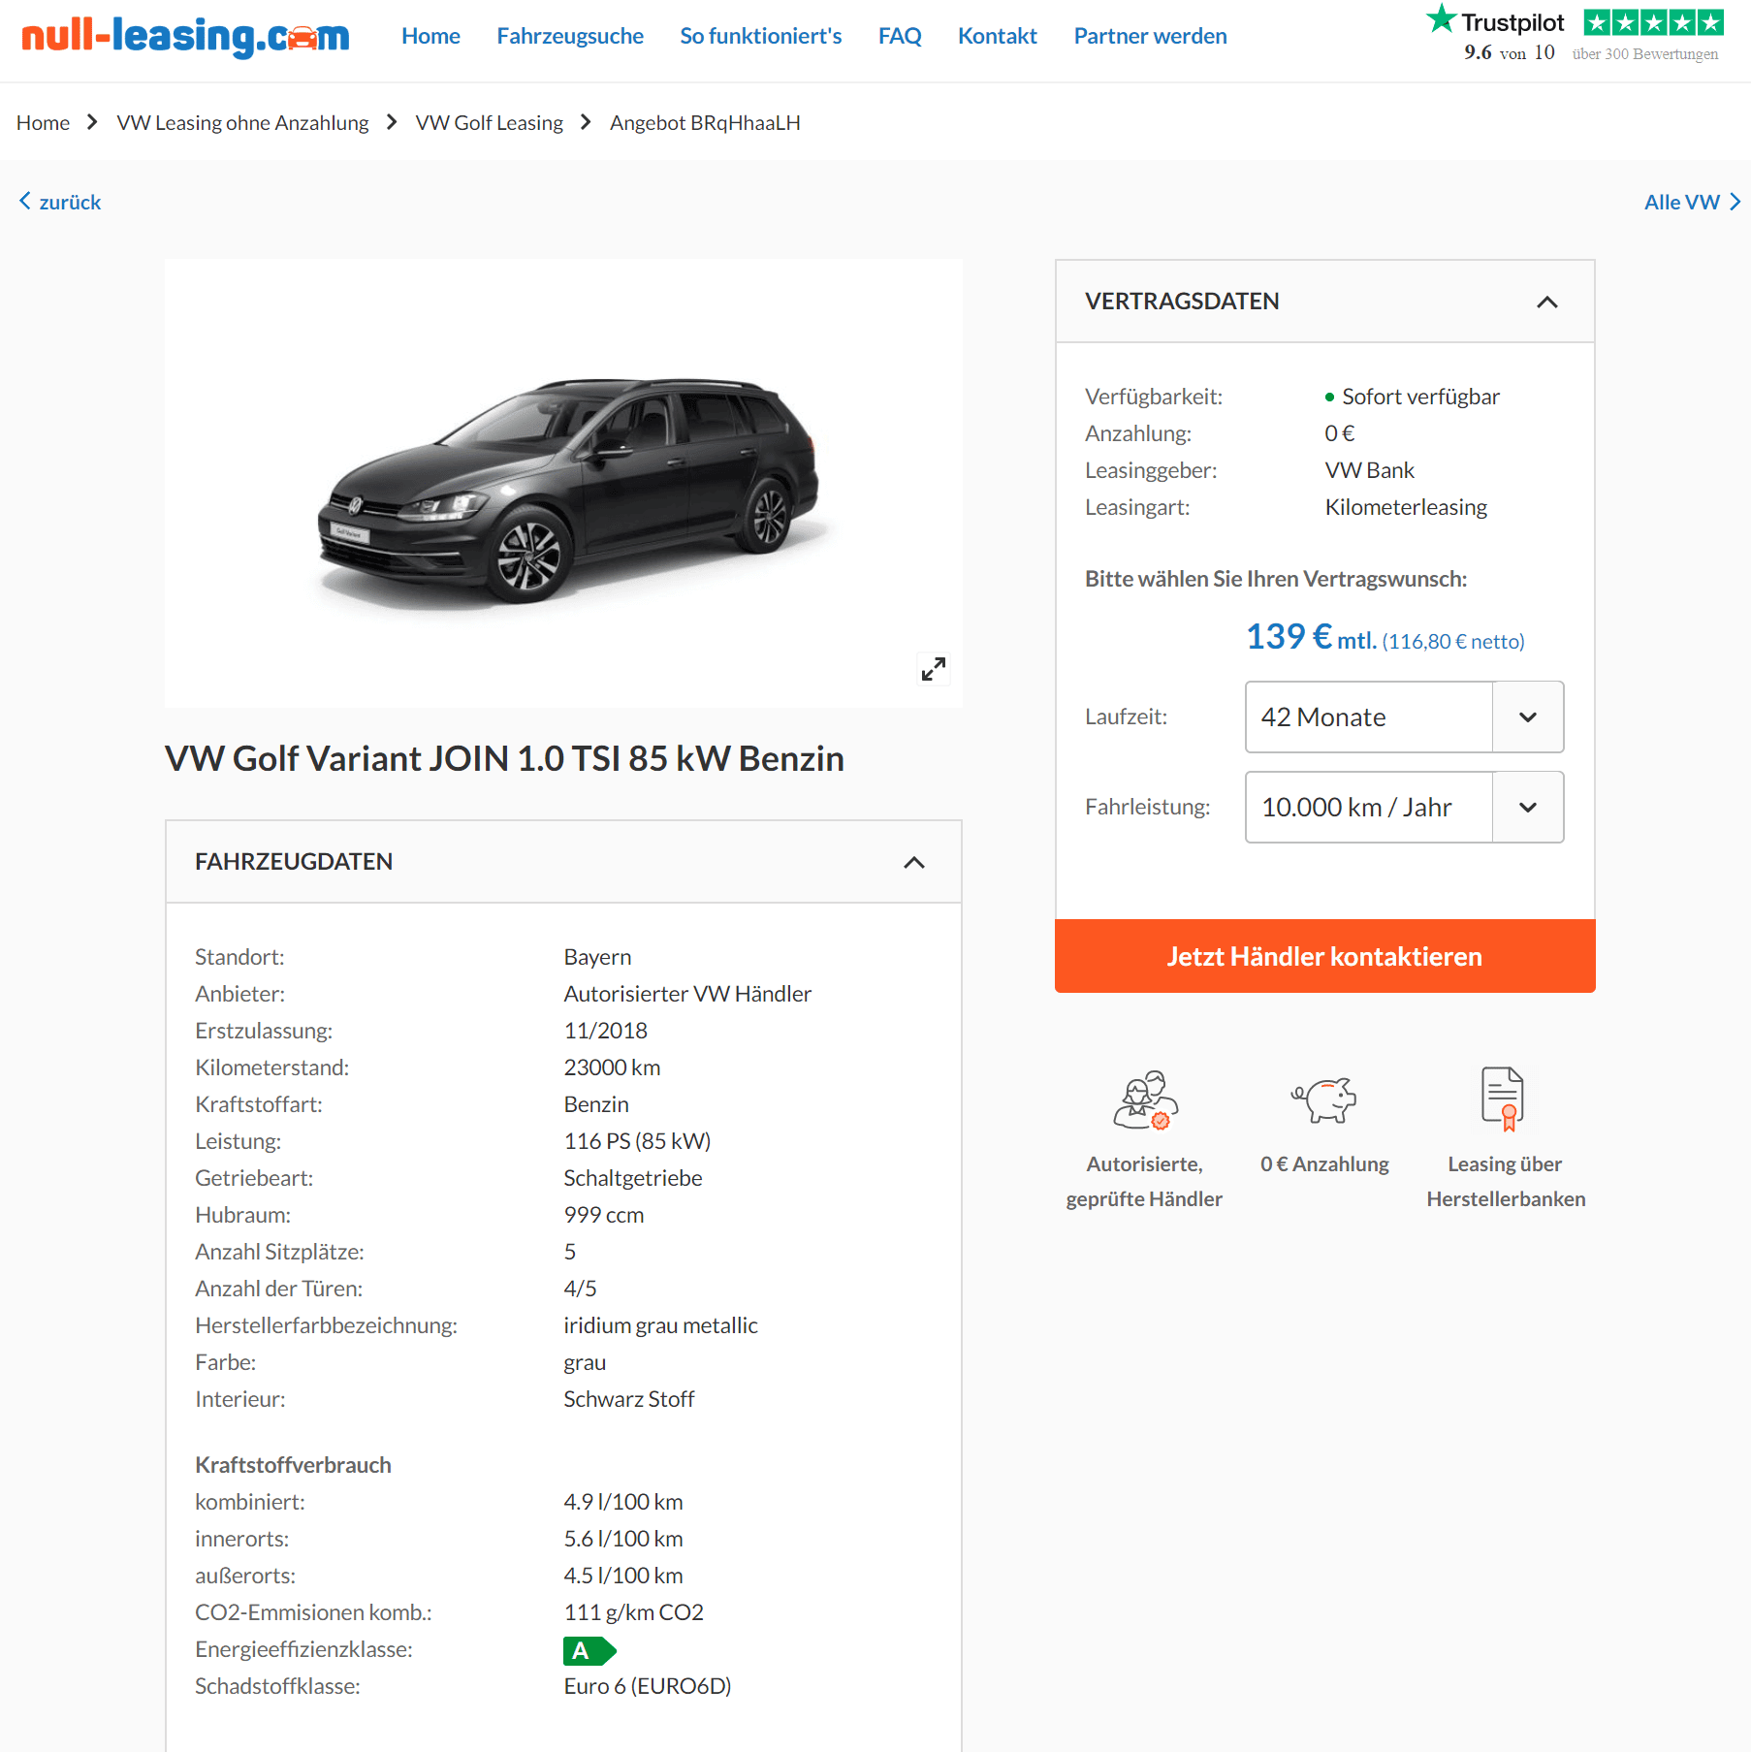Click the VW Golf Variant car image

click(568, 491)
